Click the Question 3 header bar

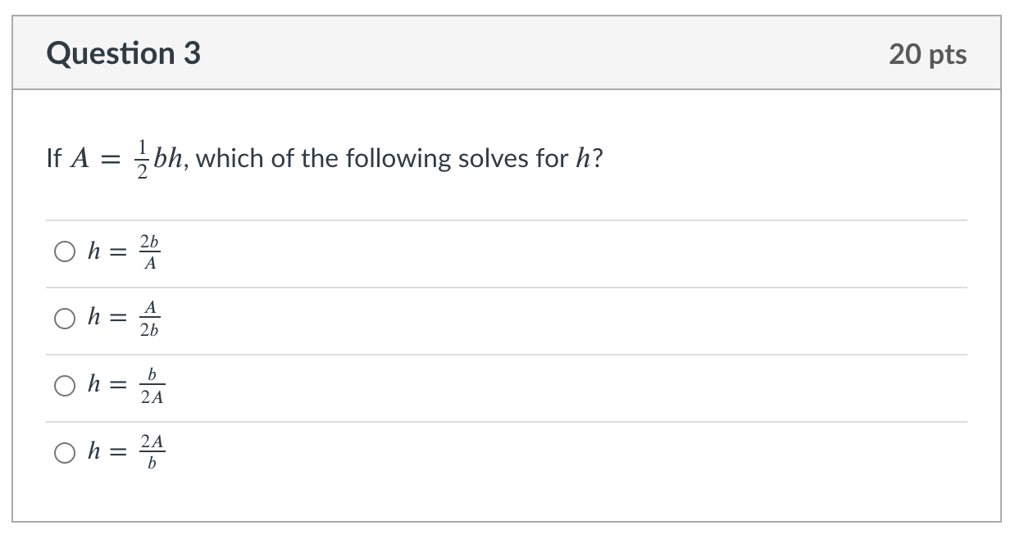click(507, 52)
